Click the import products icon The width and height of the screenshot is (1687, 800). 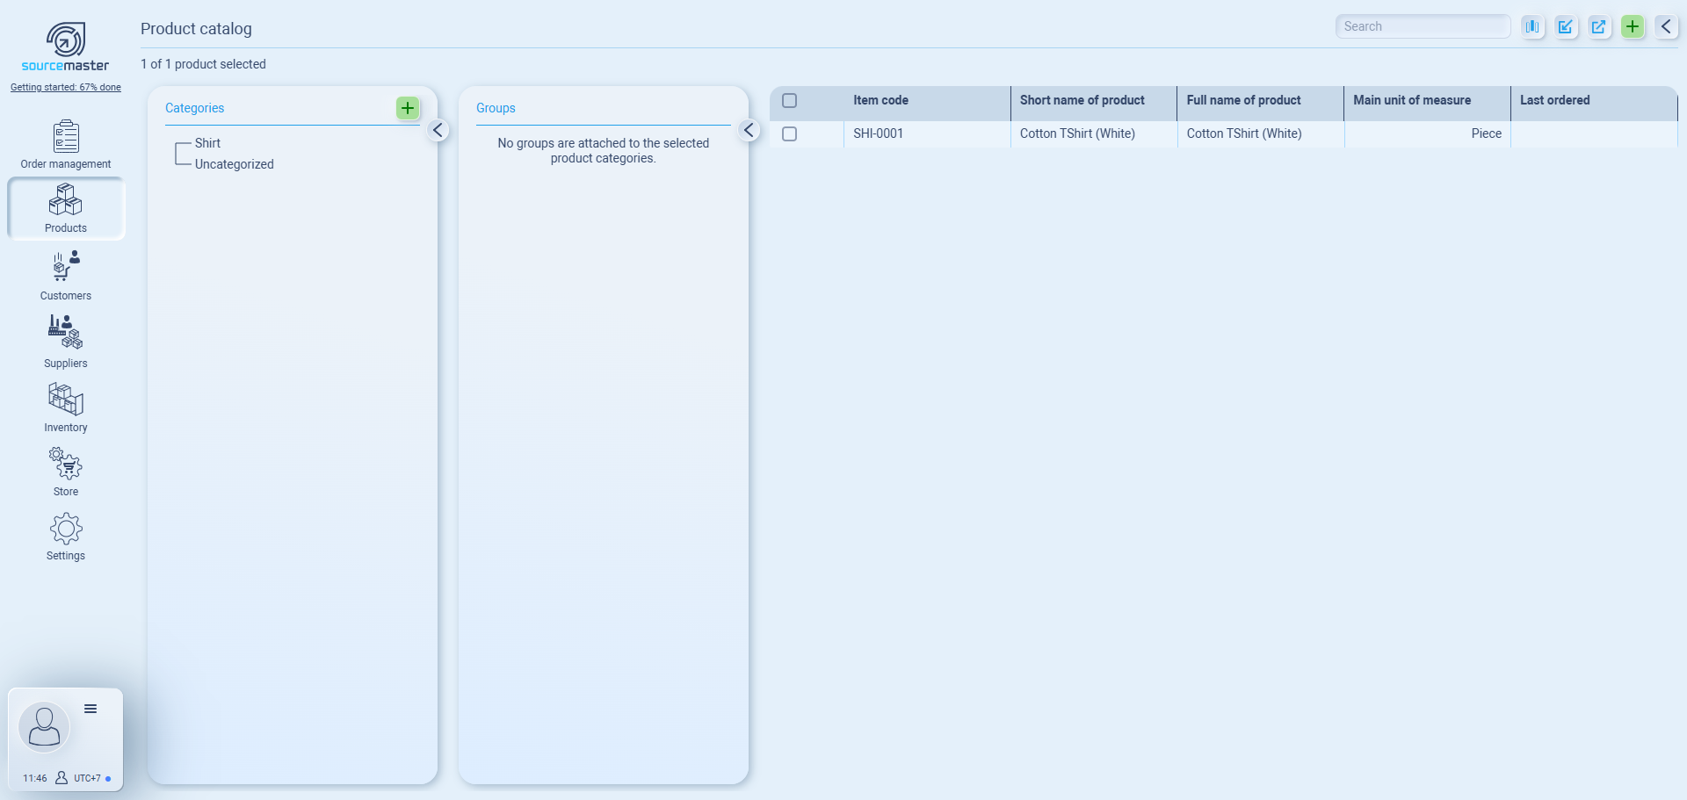1566,26
